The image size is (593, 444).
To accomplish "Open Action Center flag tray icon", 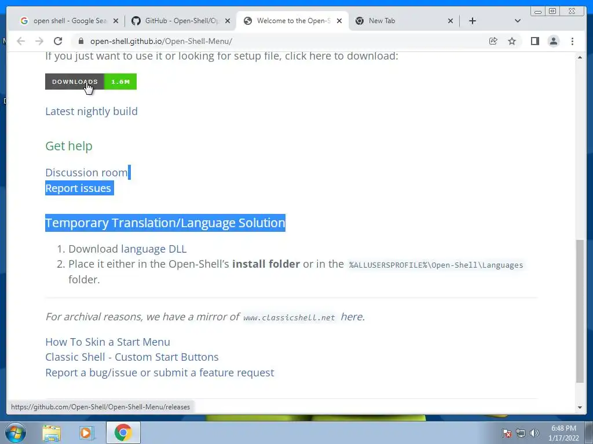I will point(507,433).
